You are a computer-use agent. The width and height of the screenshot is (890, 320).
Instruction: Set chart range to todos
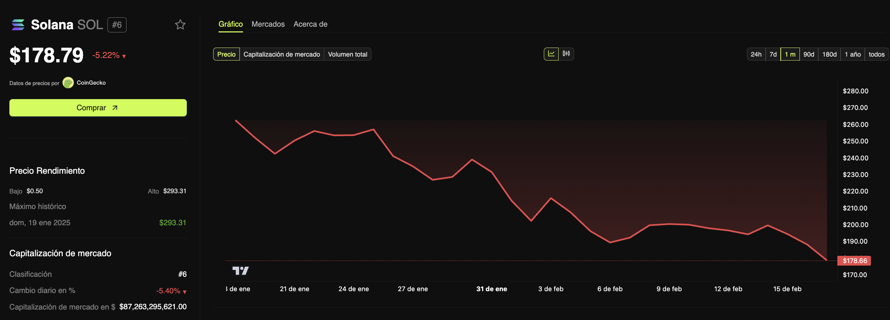pos(877,54)
